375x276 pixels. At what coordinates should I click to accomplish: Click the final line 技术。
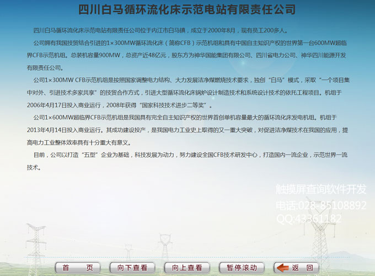pyautogui.click(x=34, y=167)
